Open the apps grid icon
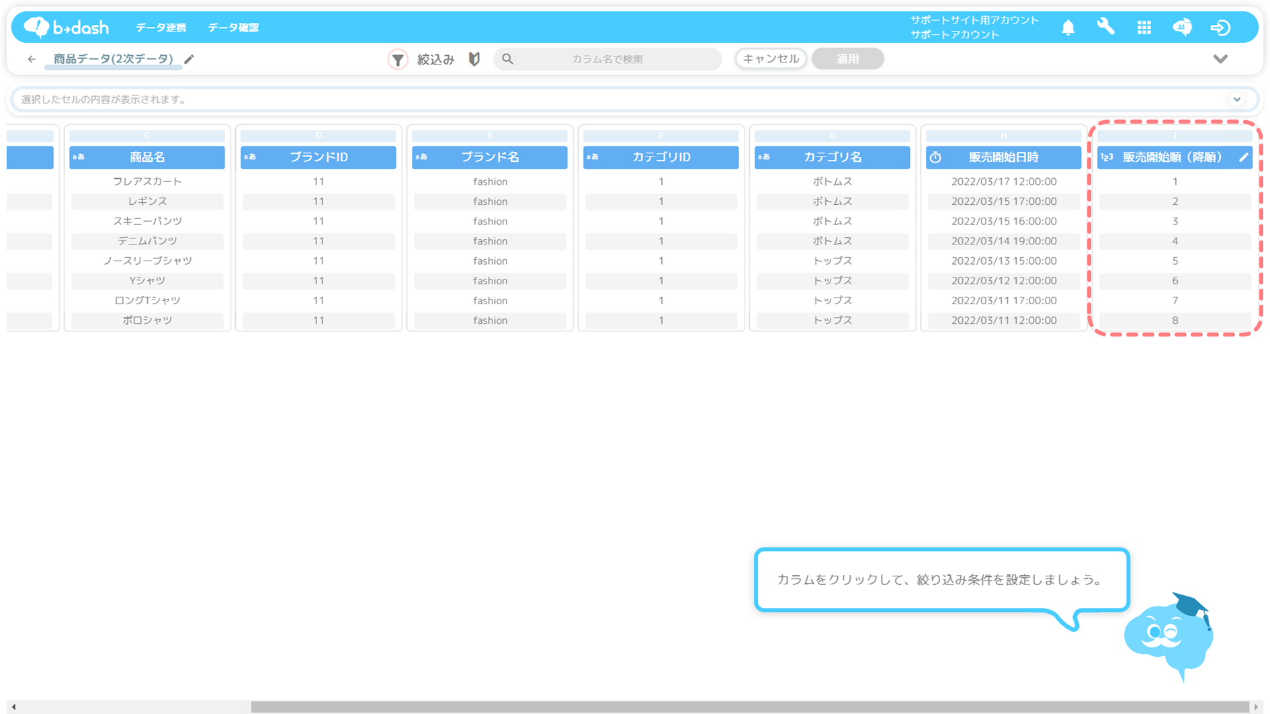 pos(1144,28)
